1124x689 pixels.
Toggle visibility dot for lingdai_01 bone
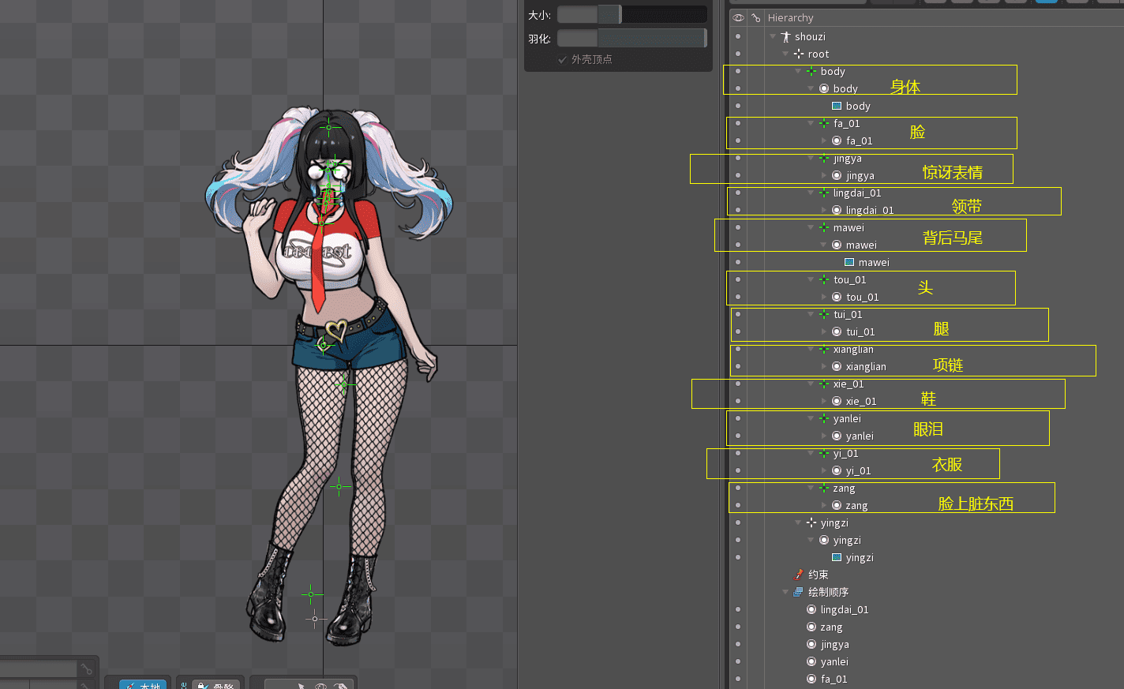738,193
